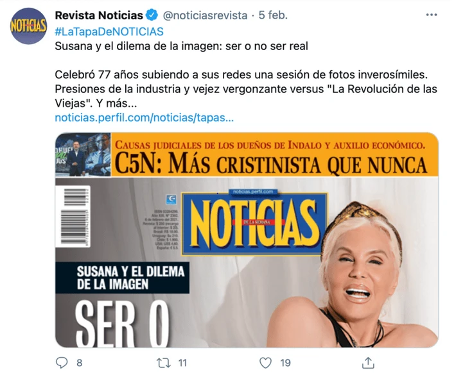This screenshot has height=375, width=456.
Task: Click the reply speech bubble icon
Action: 62,363
